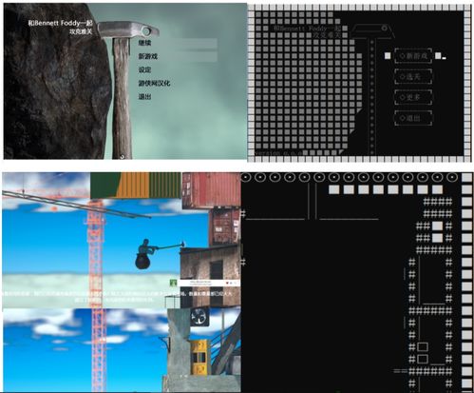Select the diamond marker beside ASCII 更多

tap(403, 97)
